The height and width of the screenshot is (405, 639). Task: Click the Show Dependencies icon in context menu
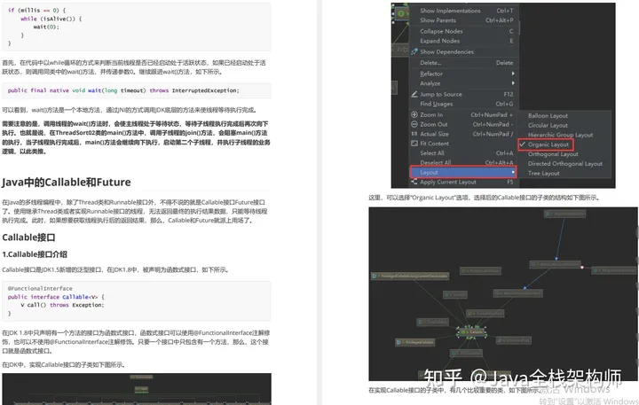point(414,51)
